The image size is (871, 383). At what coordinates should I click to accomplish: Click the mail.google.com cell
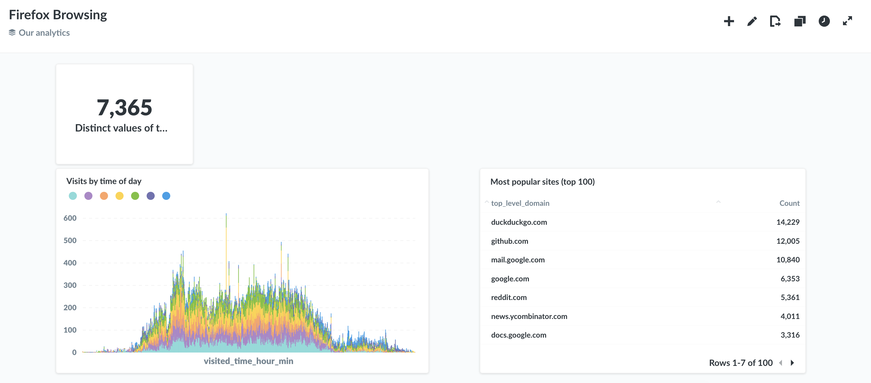(x=518, y=260)
